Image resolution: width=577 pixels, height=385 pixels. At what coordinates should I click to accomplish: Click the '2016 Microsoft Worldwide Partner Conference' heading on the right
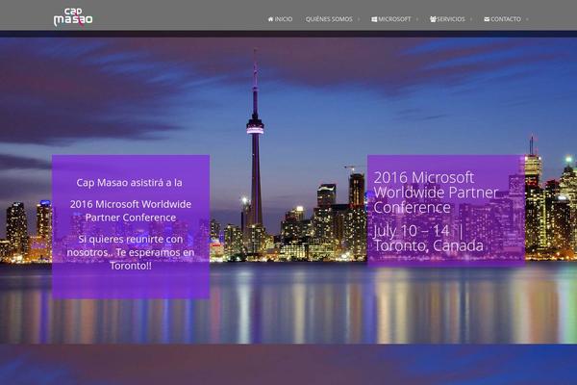(436, 192)
